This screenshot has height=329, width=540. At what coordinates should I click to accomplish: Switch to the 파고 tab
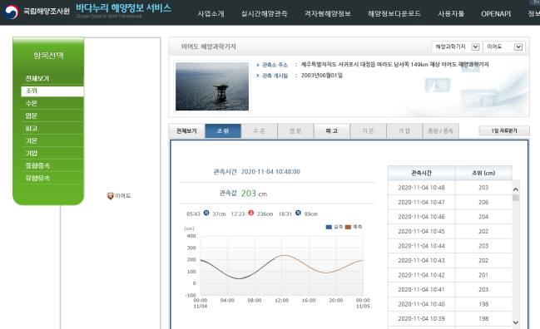(x=332, y=131)
